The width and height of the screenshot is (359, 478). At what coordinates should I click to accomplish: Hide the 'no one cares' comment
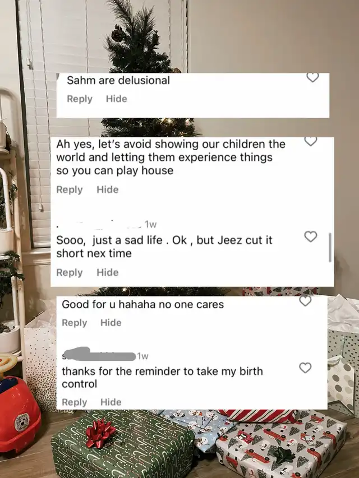pyautogui.click(x=111, y=323)
